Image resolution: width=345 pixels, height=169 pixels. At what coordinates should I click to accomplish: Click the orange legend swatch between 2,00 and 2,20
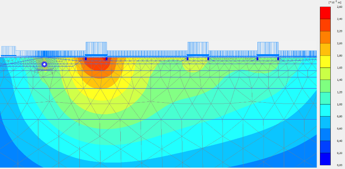[x=325, y=37]
